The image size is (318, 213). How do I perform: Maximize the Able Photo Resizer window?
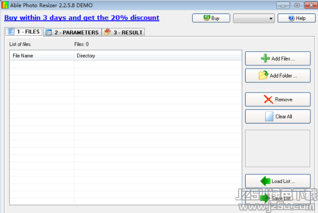[297, 5]
